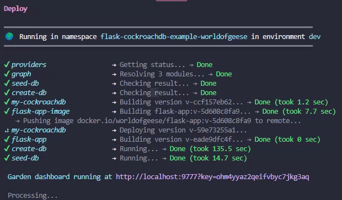
Task: Click the environment name dev
Action: (x=314, y=36)
